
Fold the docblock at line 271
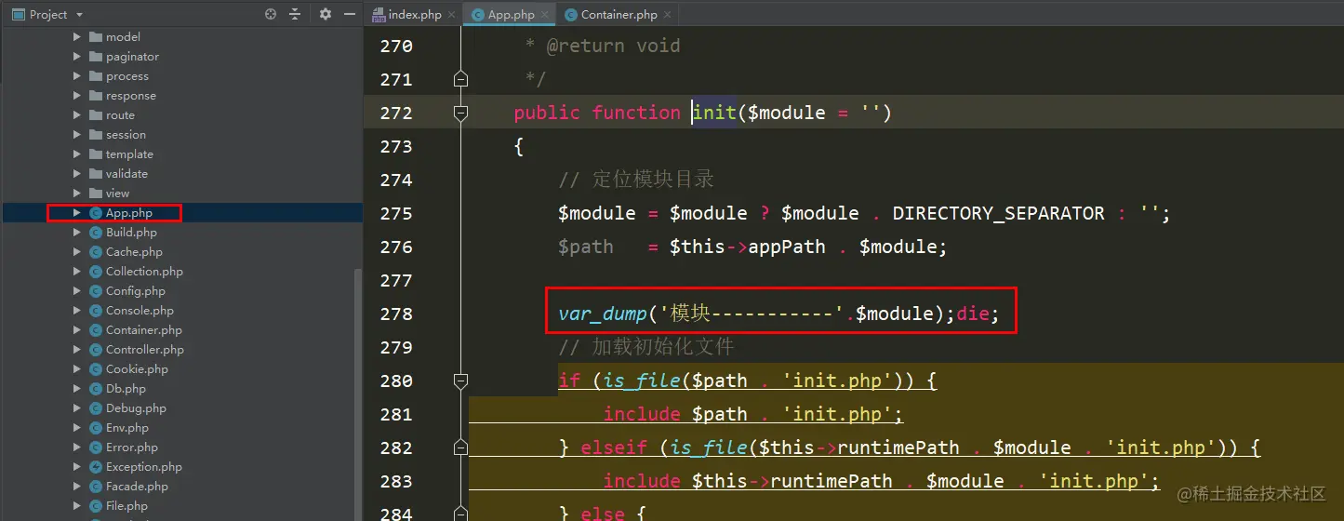pos(459,80)
